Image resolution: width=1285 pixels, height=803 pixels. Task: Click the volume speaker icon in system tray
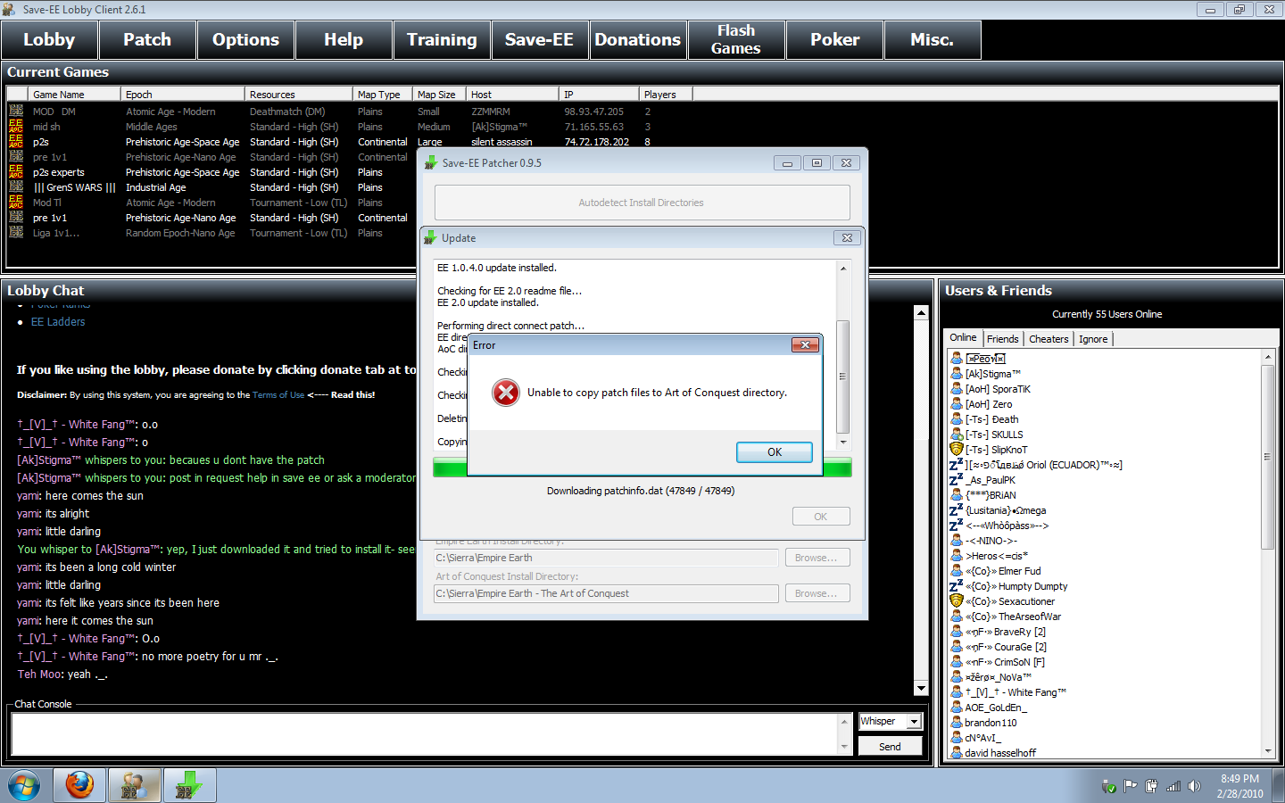[x=1195, y=786]
